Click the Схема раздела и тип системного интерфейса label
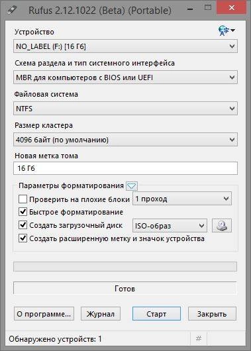This screenshot has height=351, width=251. point(95,63)
